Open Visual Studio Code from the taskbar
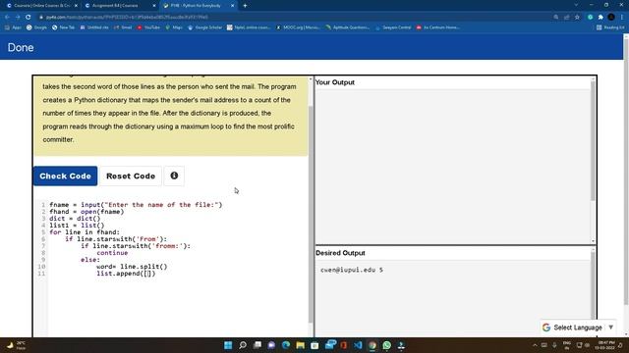This screenshot has width=629, height=353. [358, 345]
